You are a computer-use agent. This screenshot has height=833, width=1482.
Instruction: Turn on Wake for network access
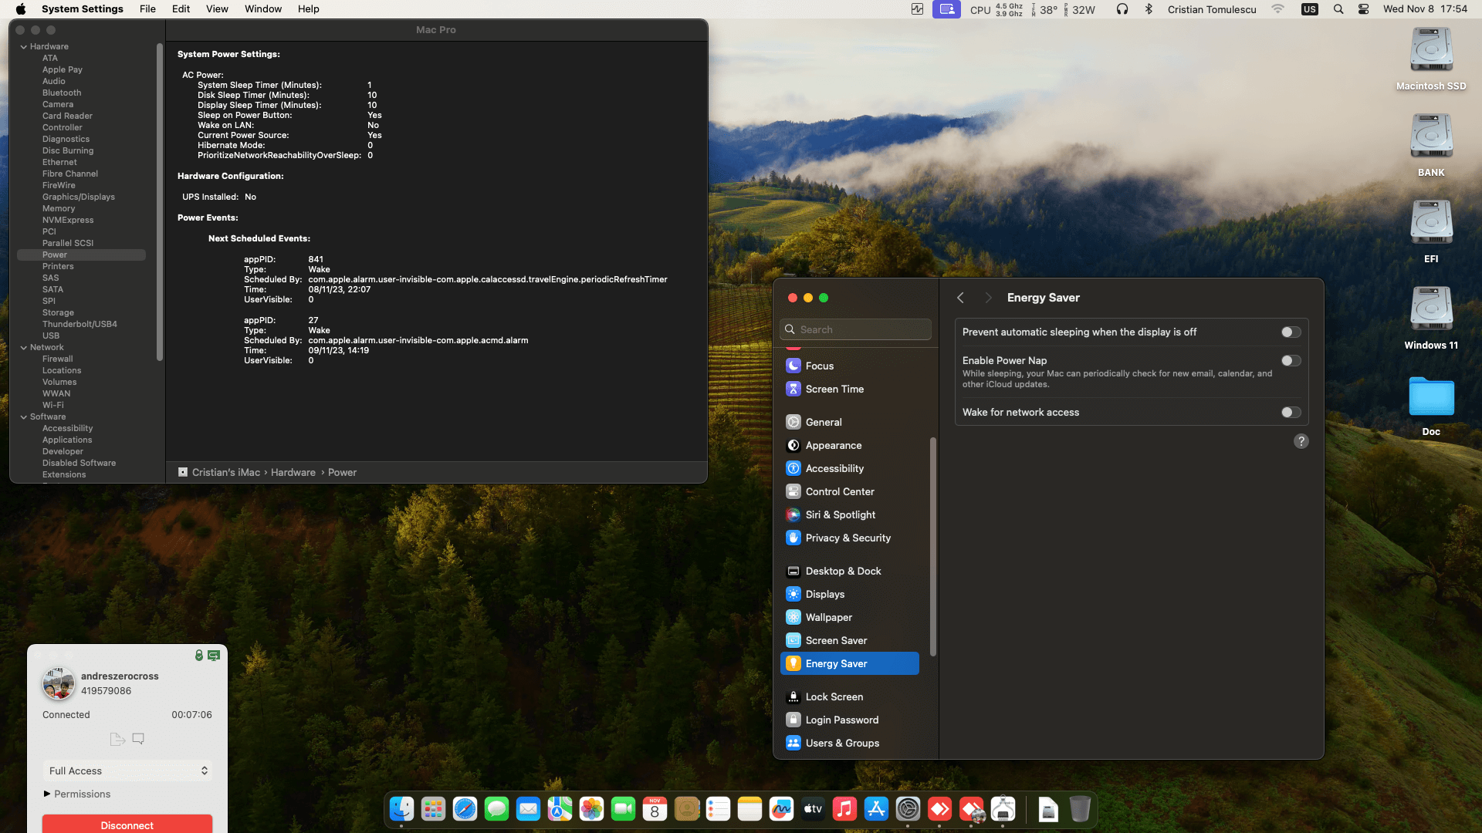[1291, 413]
